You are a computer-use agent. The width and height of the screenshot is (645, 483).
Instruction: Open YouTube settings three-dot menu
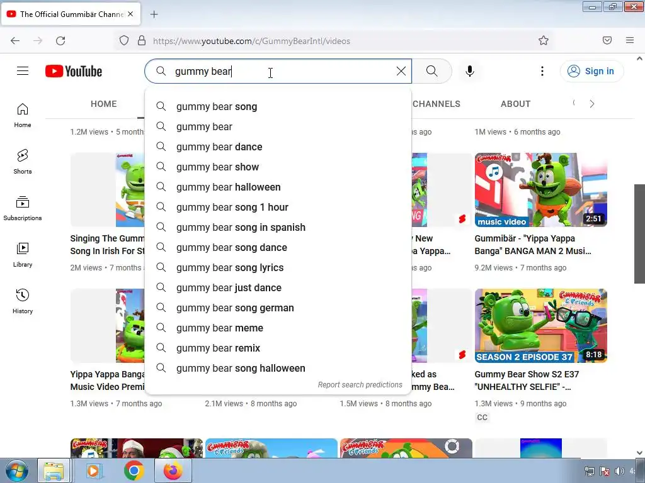pyautogui.click(x=542, y=71)
